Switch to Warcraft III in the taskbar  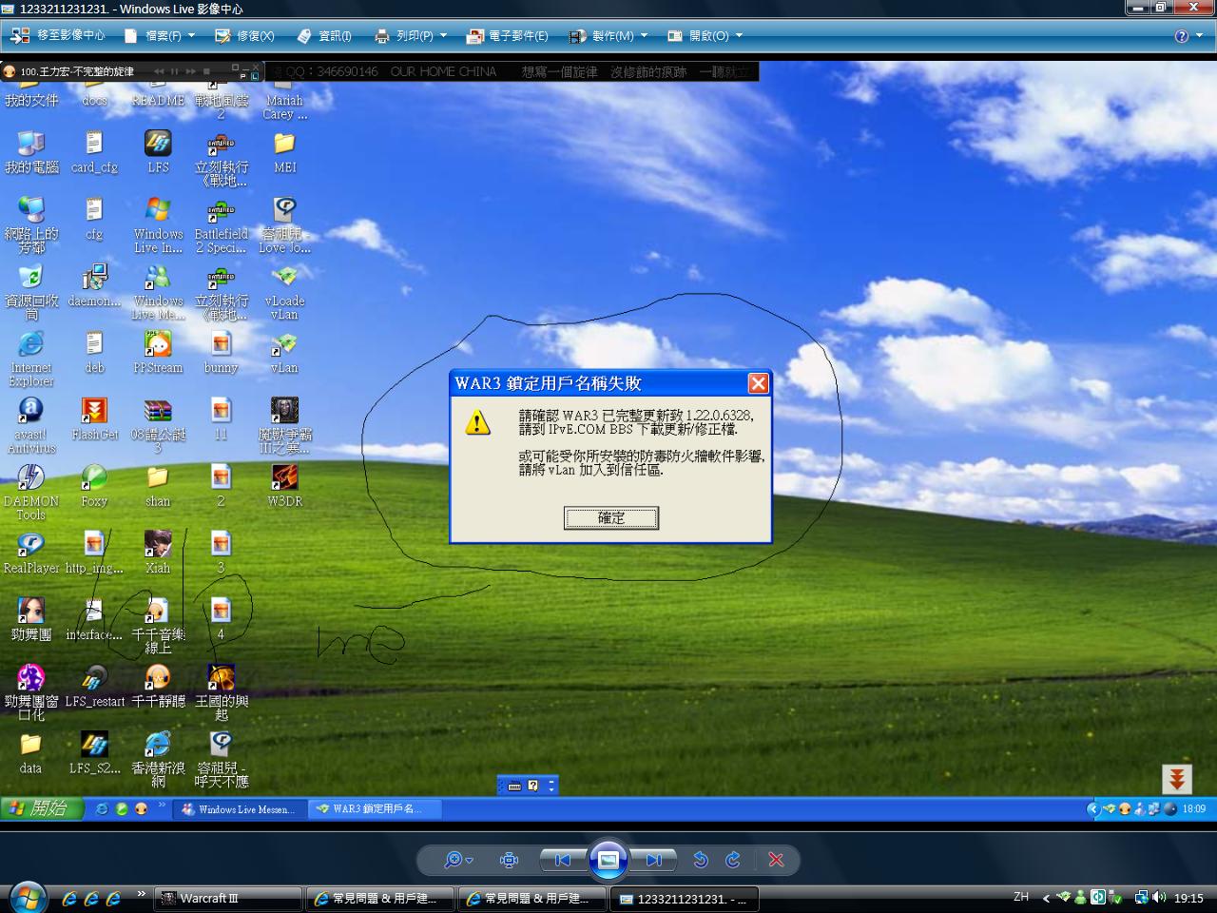pyautogui.click(x=226, y=898)
